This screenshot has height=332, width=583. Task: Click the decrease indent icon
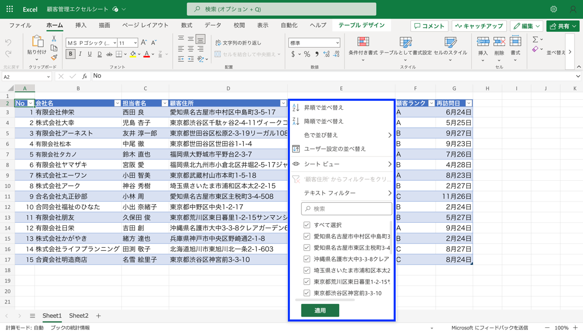coord(181,59)
